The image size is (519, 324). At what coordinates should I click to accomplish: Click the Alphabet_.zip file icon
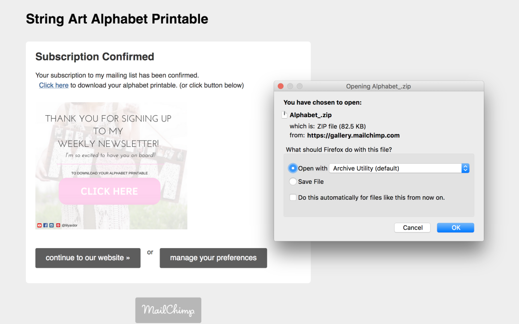(285, 115)
